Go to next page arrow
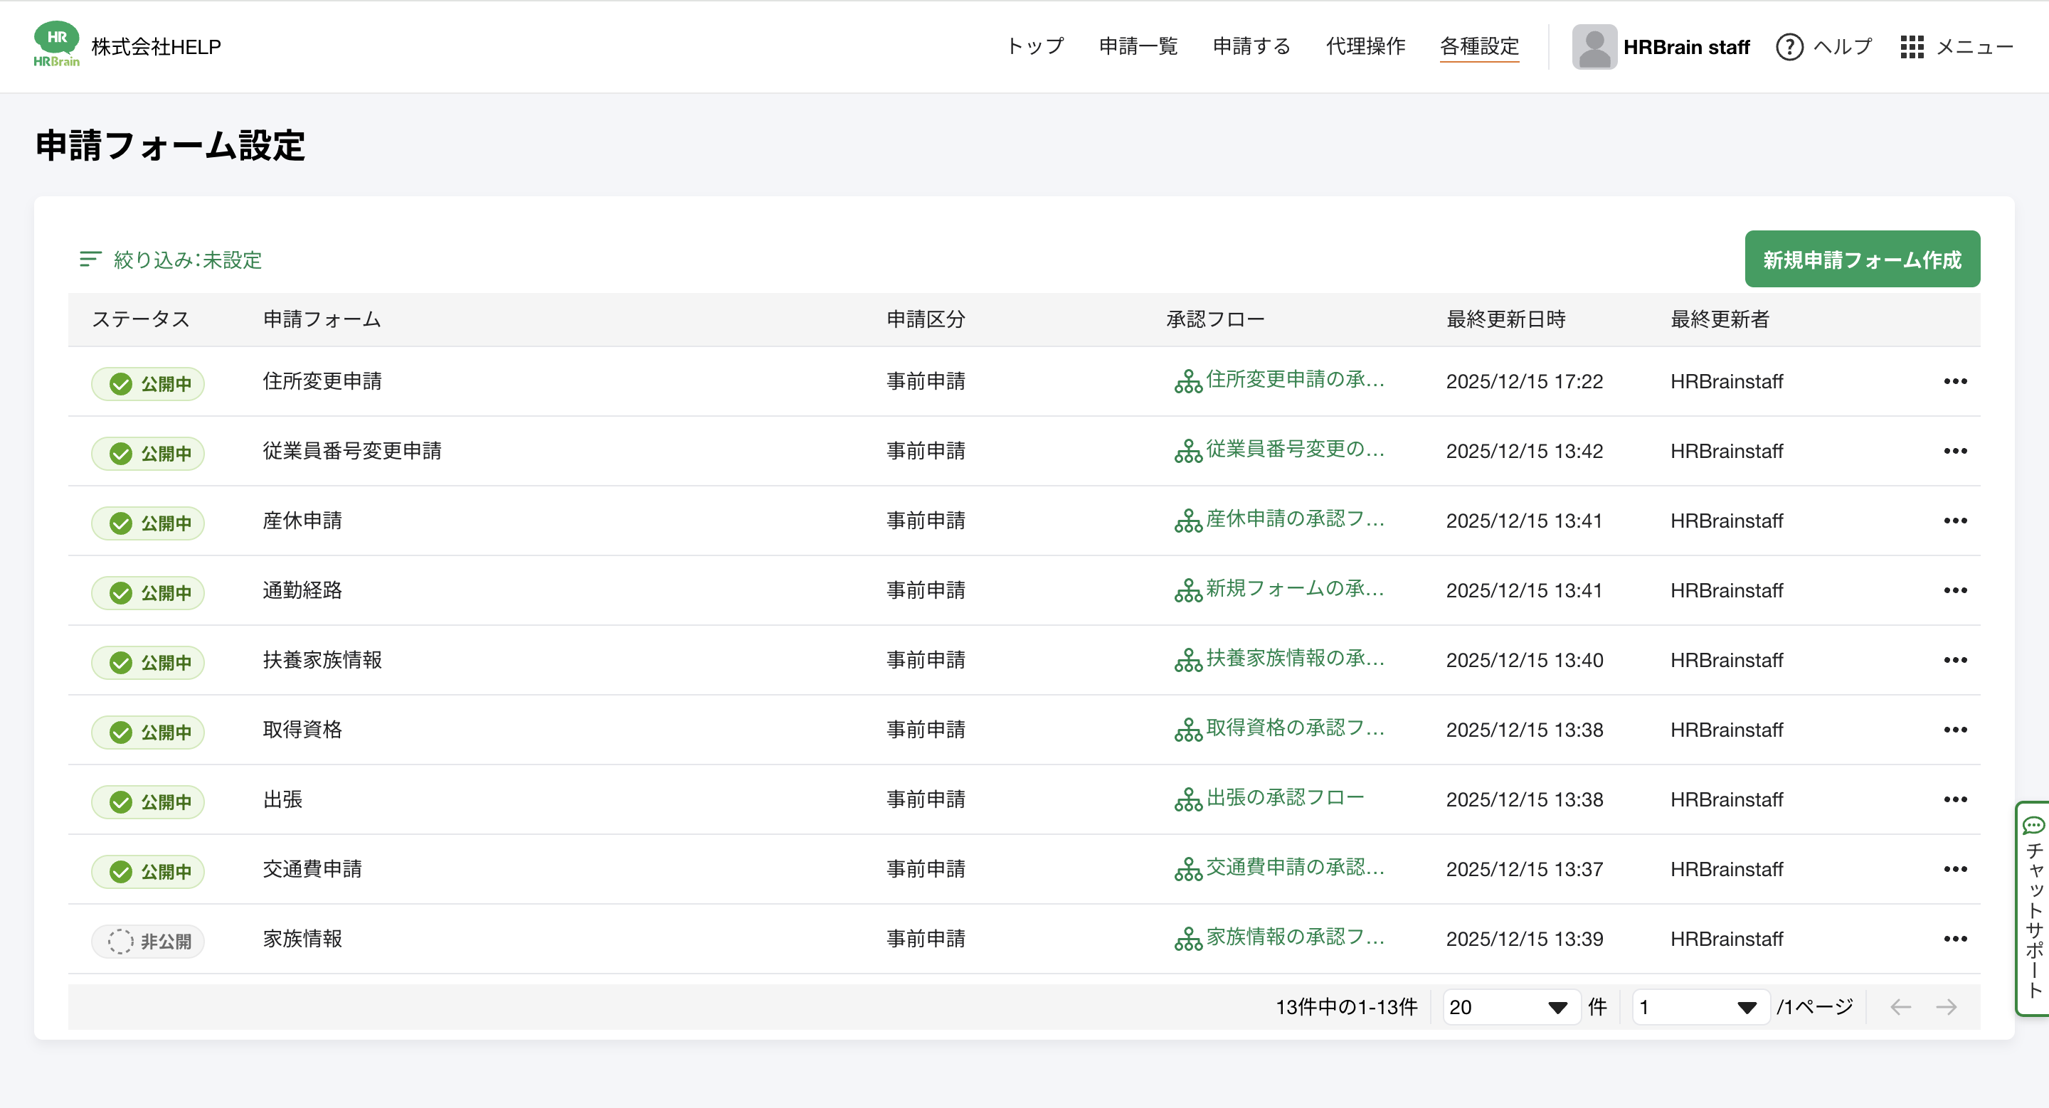The image size is (2049, 1108). [1946, 1007]
